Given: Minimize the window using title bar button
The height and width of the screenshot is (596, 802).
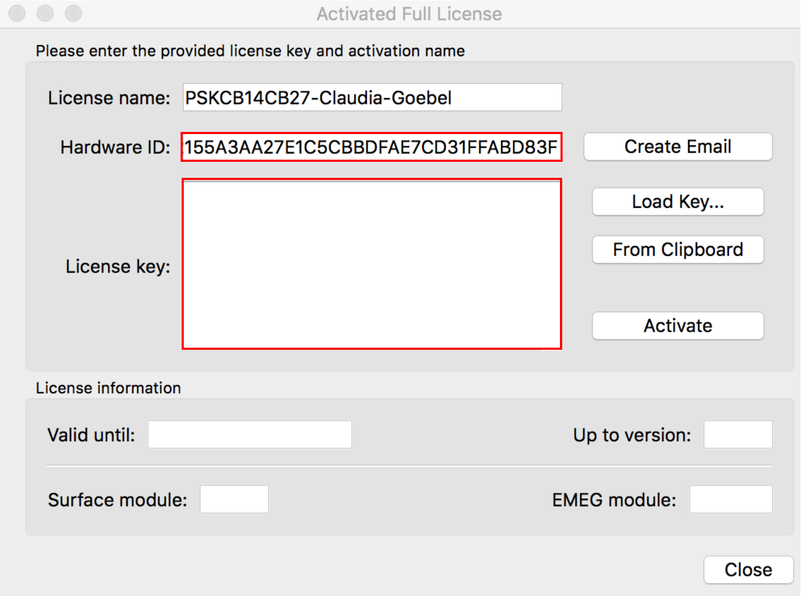Looking at the screenshot, I should pos(45,13).
